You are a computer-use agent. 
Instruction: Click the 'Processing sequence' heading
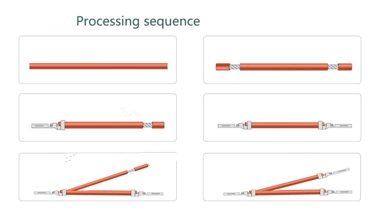[x=138, y=22]
